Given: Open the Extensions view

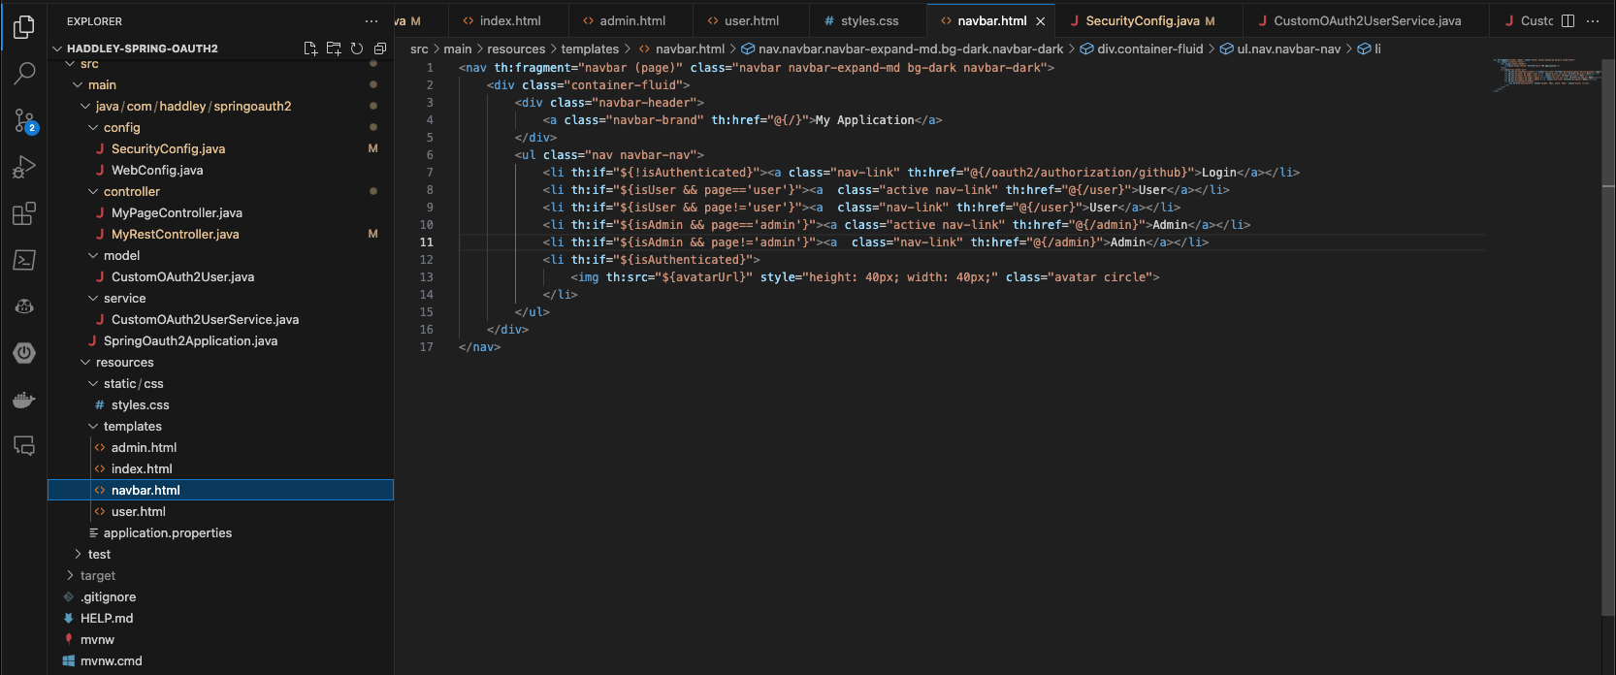Looking at the screenshot, I should click(x=24, y=213).
